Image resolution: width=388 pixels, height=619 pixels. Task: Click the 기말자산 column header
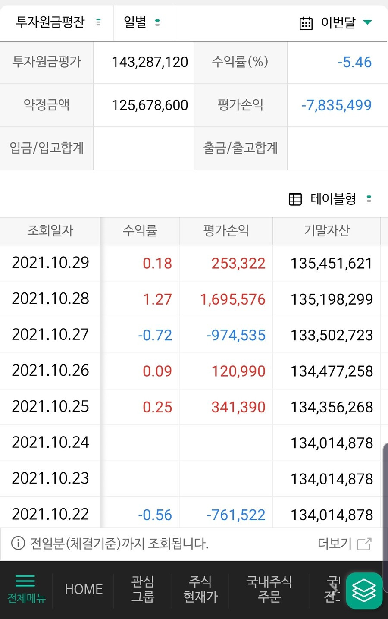(x=326, y=231)
